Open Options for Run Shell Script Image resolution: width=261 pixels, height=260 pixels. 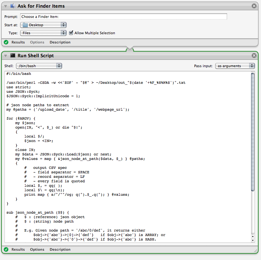coord(37,249)
